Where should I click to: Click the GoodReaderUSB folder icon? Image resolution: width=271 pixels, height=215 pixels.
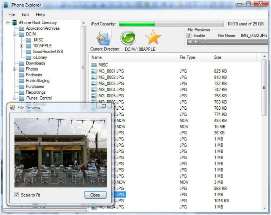coord(28,52)
